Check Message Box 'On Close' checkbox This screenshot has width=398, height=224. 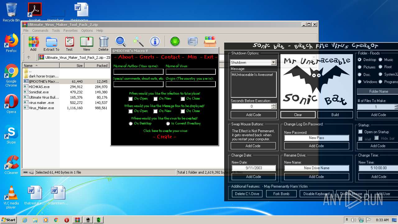(x=183, y=111)
